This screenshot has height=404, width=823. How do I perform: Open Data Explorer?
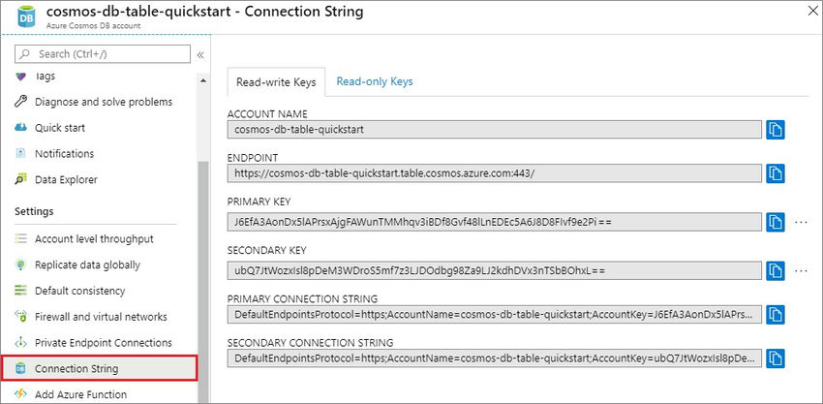click(66, 179)
